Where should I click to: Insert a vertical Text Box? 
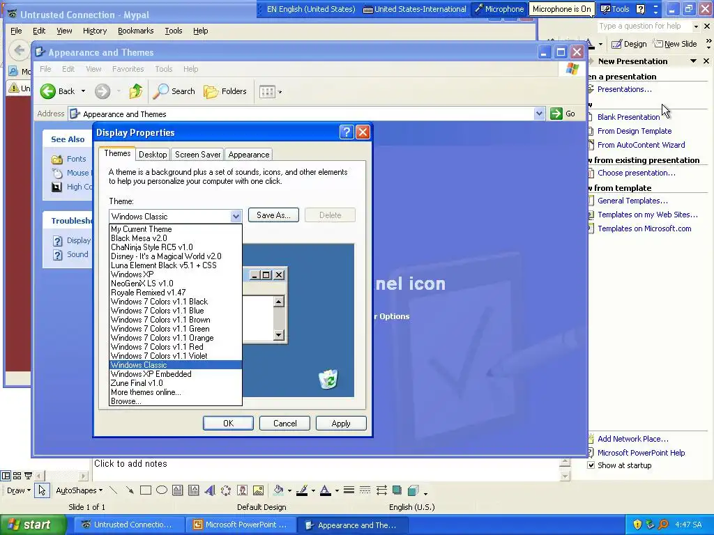click(x=194, y=490)
